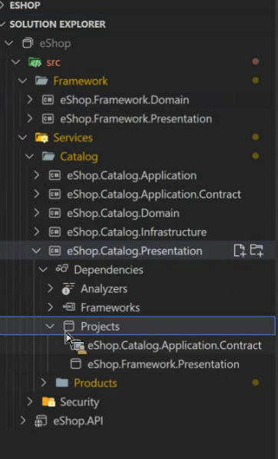Click the Analyzers icon under Dependencies
This screenshot has width=278, height=459.
68,288
